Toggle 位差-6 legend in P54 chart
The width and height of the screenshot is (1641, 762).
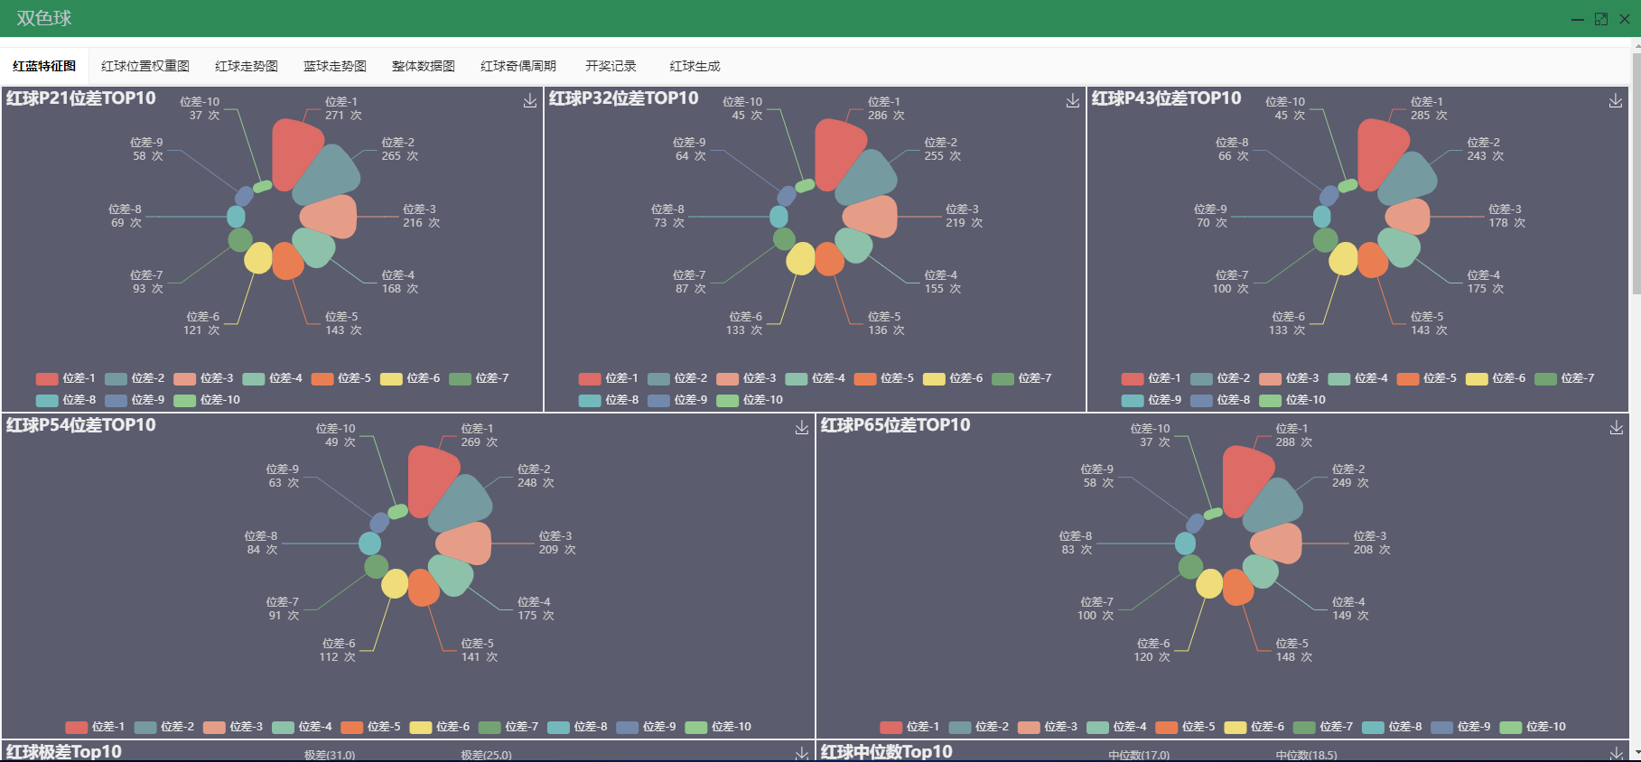tap(439, 727)
